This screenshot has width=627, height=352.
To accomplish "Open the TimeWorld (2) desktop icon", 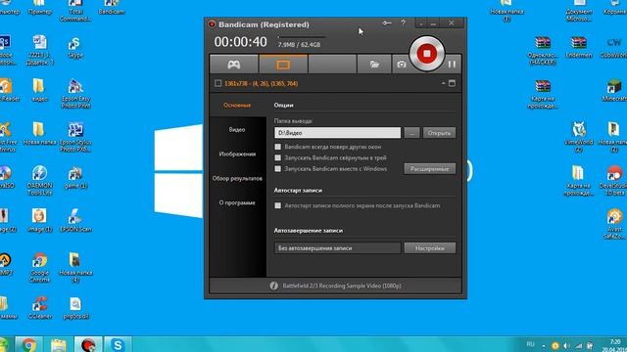I will [579, 137].
